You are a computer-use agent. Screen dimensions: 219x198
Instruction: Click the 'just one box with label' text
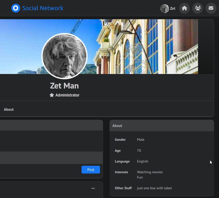point(154,188)
